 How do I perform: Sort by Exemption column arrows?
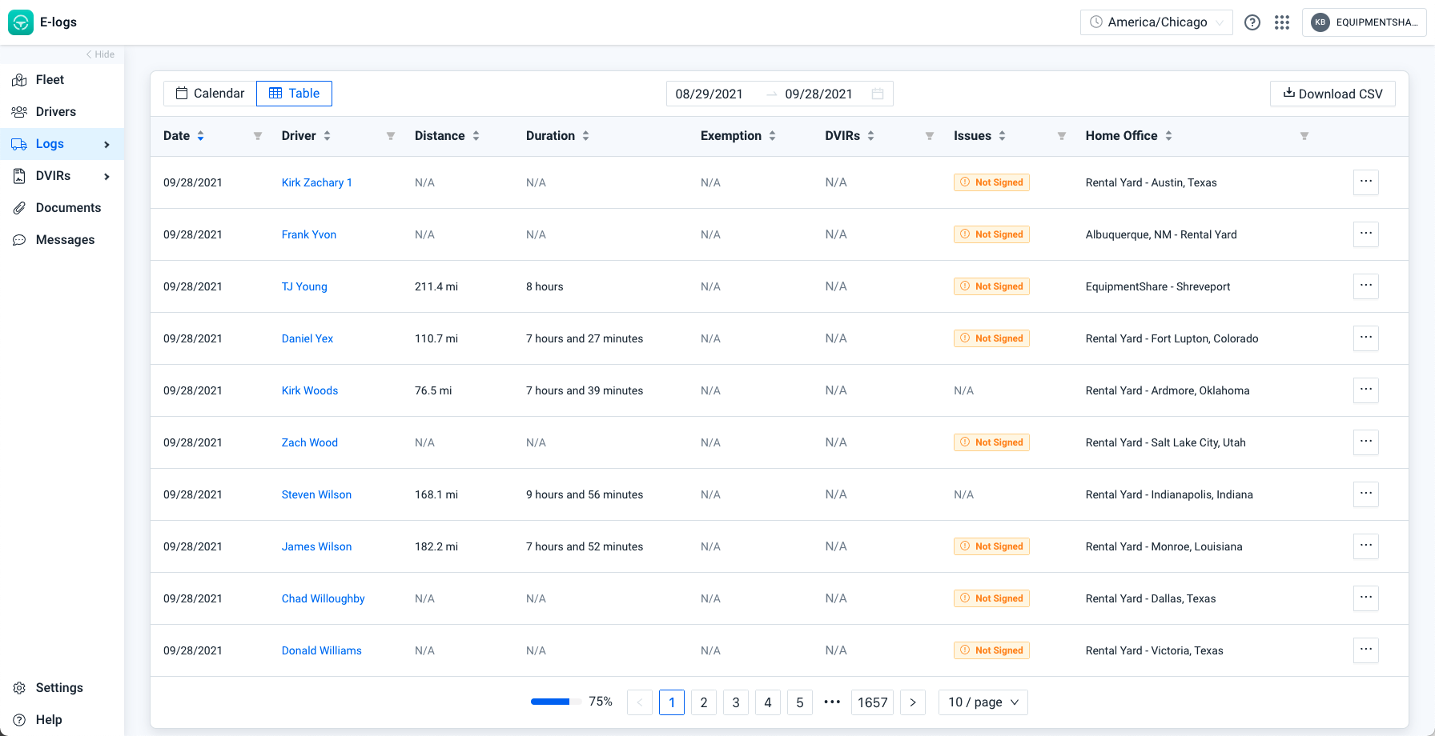pos(773,136)
